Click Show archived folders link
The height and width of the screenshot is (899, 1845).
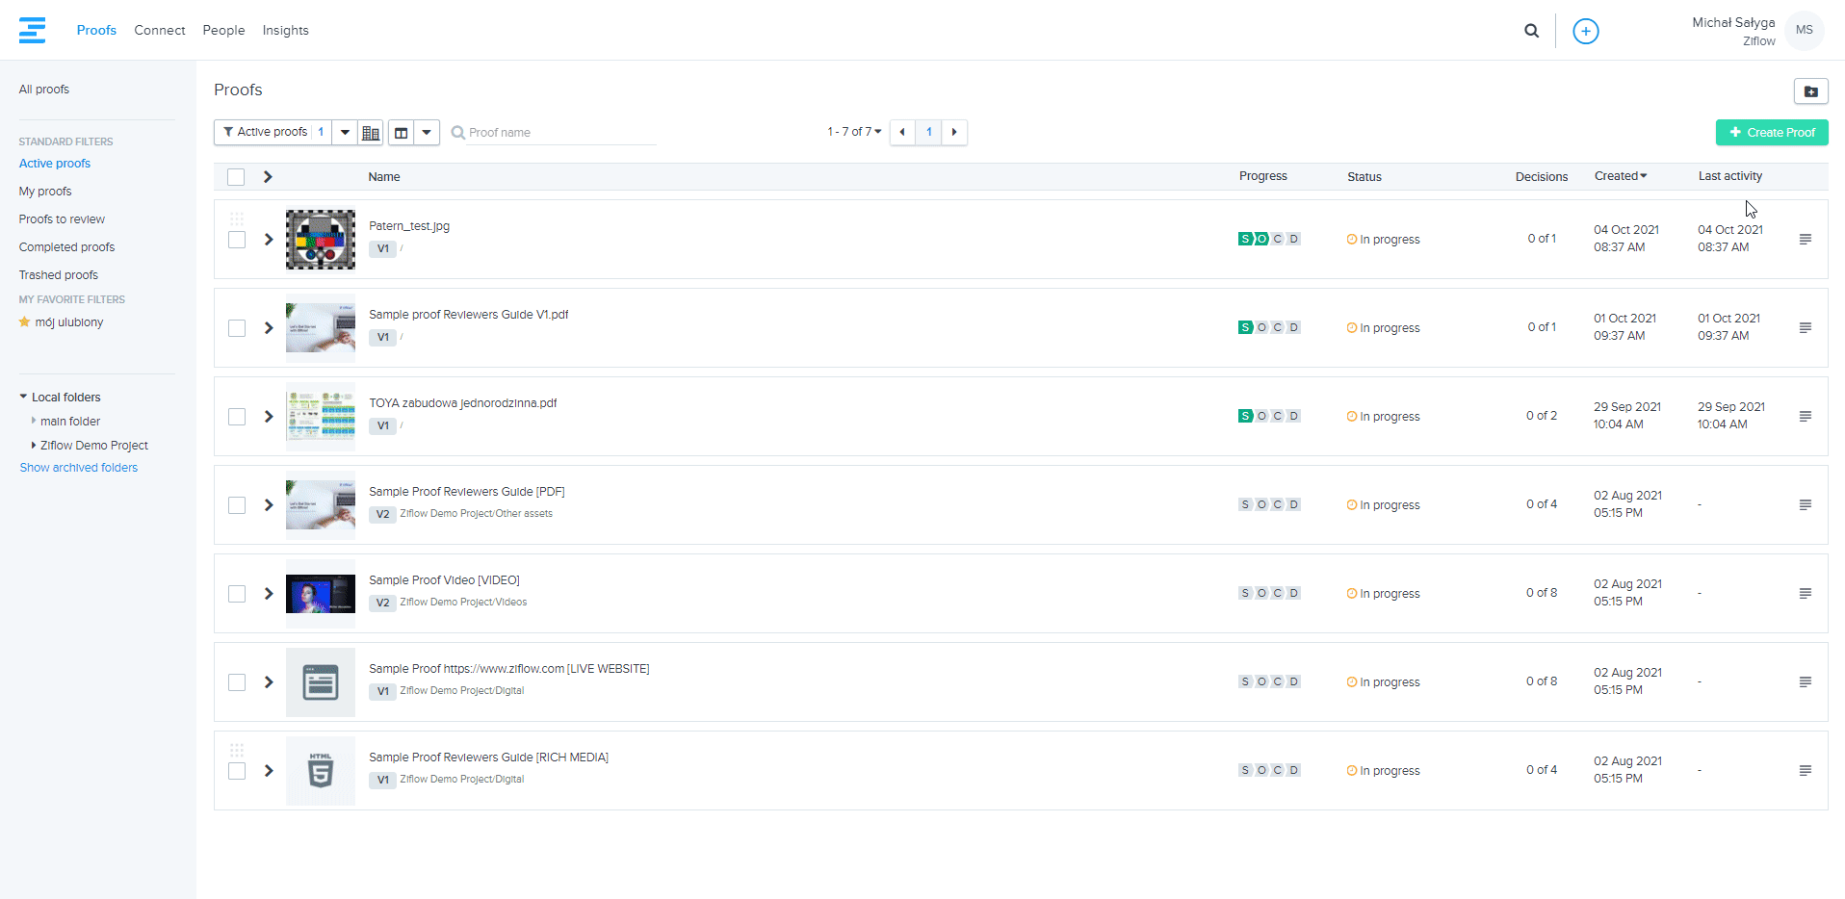79,468
